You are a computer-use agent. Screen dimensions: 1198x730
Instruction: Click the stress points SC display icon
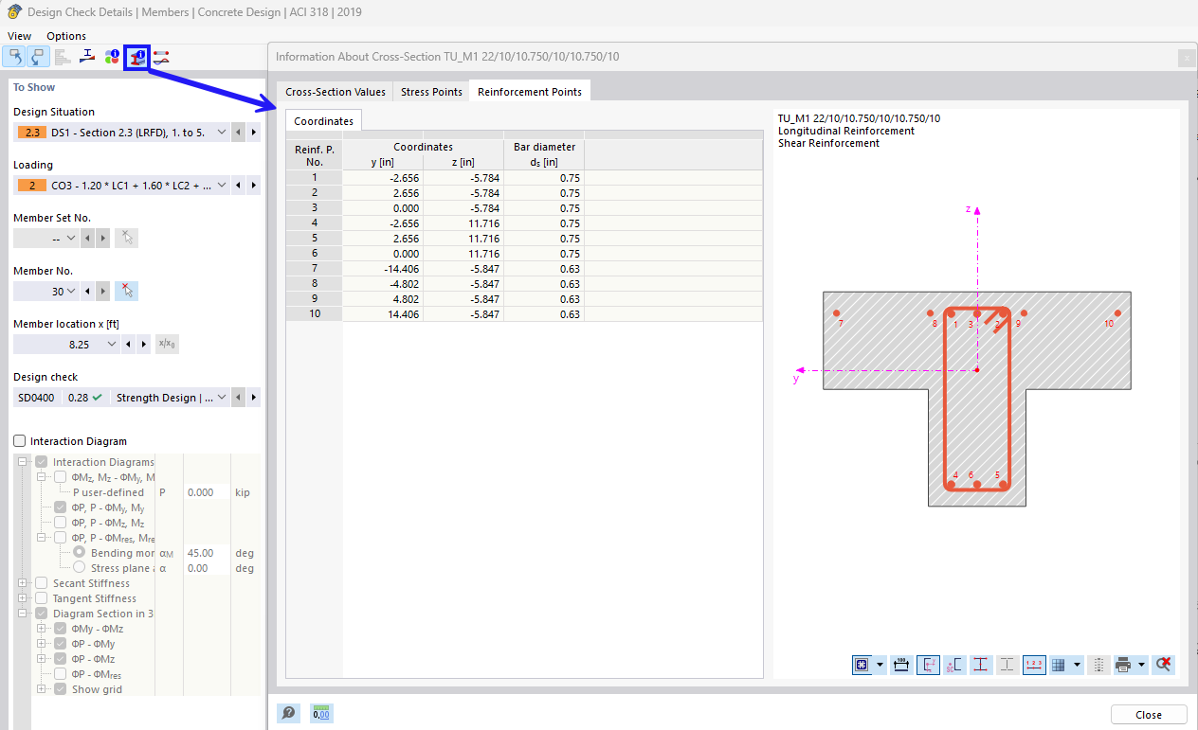(x=954, y=664)
